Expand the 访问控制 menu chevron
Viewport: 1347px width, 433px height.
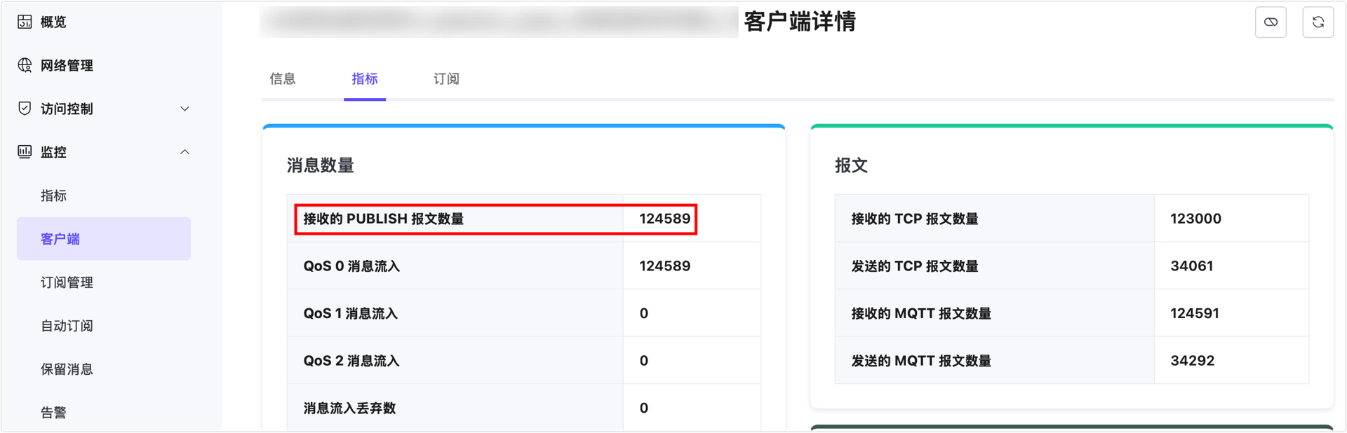click(185, 109)
